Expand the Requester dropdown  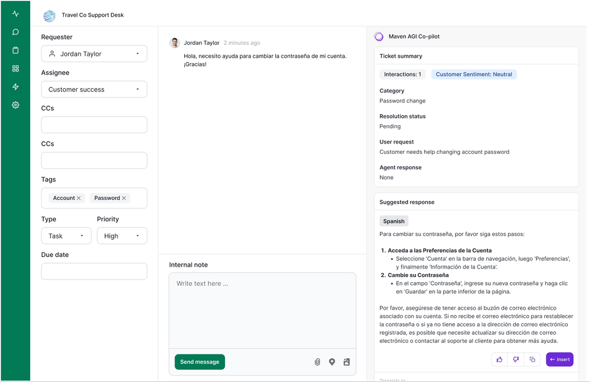(94, 54)
